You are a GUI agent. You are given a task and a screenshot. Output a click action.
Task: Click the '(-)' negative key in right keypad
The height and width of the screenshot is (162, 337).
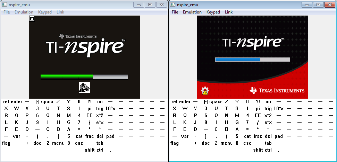(x=206, y=102)
